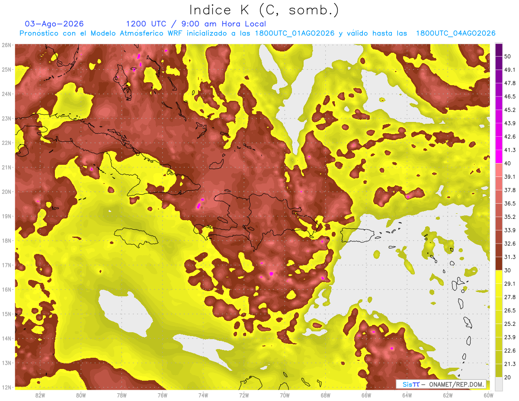
Task: Click the longitude axis label "62W"
Action: coord(448,395)
